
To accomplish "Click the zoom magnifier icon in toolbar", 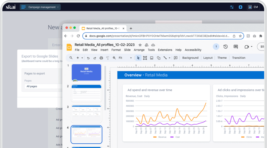I will tap(114, 58).
